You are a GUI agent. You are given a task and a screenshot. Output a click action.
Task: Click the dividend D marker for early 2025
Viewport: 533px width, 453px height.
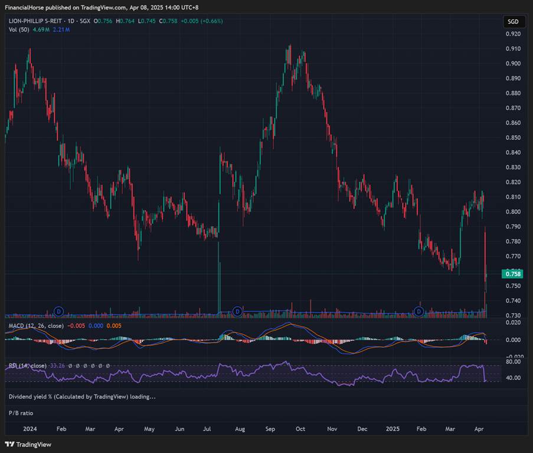[x=419, y=311]
